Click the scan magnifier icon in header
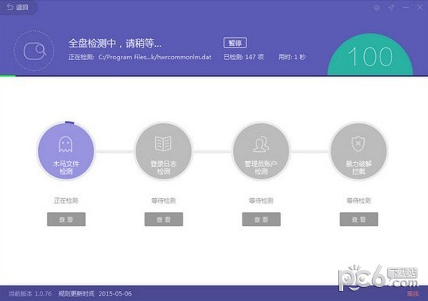The width and height of the screenshot is (428, 301). click(x=34, y=51)
